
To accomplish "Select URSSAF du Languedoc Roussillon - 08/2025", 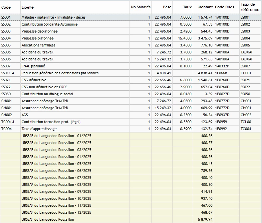I will pyautogui.click(x=130, y=185).
